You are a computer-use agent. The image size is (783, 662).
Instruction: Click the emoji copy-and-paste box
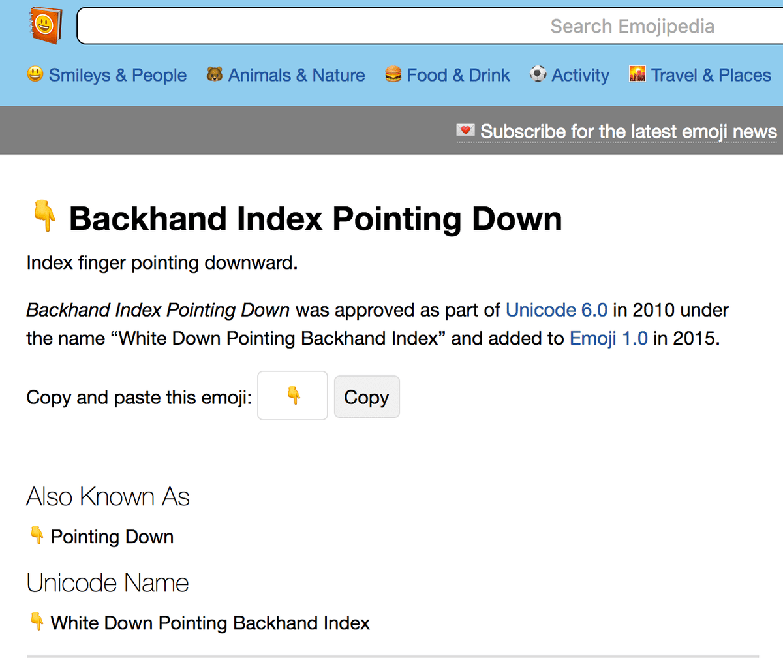tap(293, 396)
